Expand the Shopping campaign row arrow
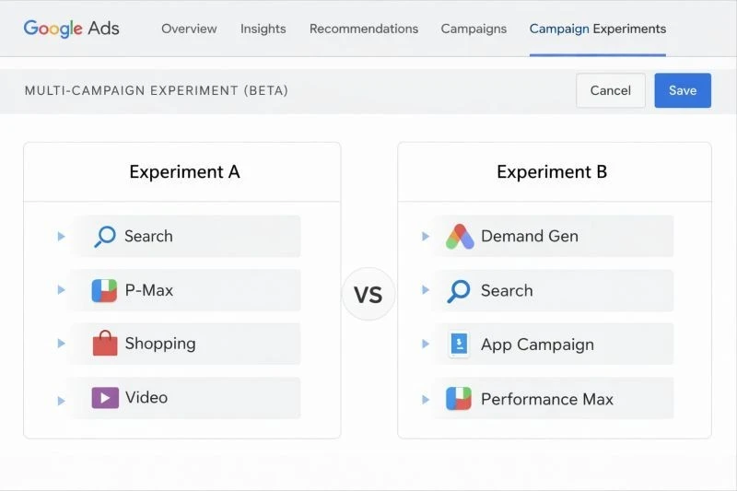737x491 pixels. pos(62,344)
